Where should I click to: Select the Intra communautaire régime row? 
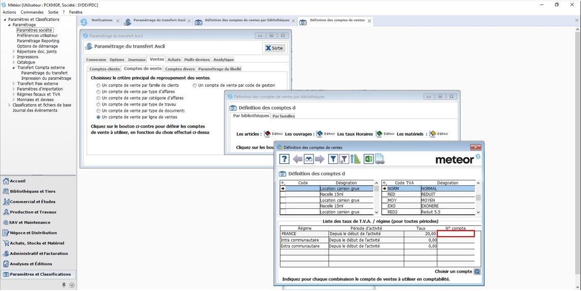click(377, 240)
